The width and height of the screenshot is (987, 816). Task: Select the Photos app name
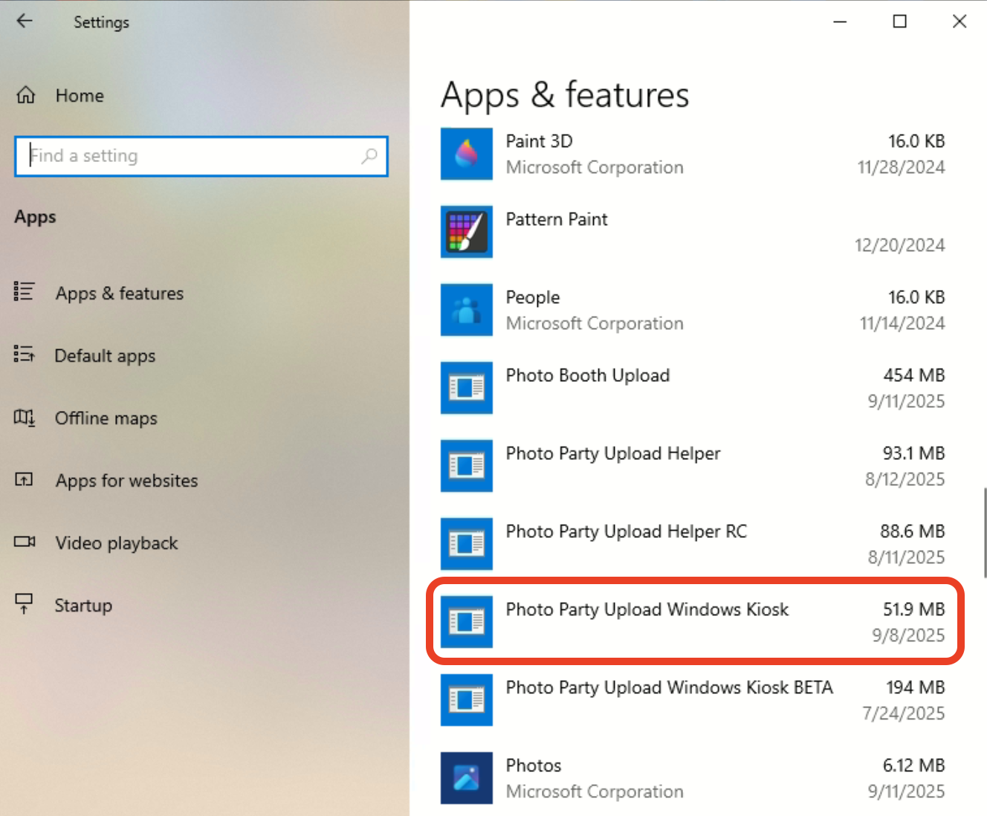[x=534, y=765]
